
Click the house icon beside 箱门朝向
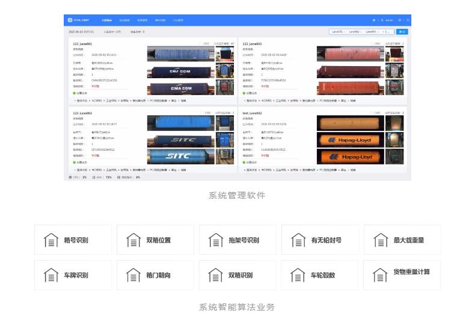coord(133,275)
